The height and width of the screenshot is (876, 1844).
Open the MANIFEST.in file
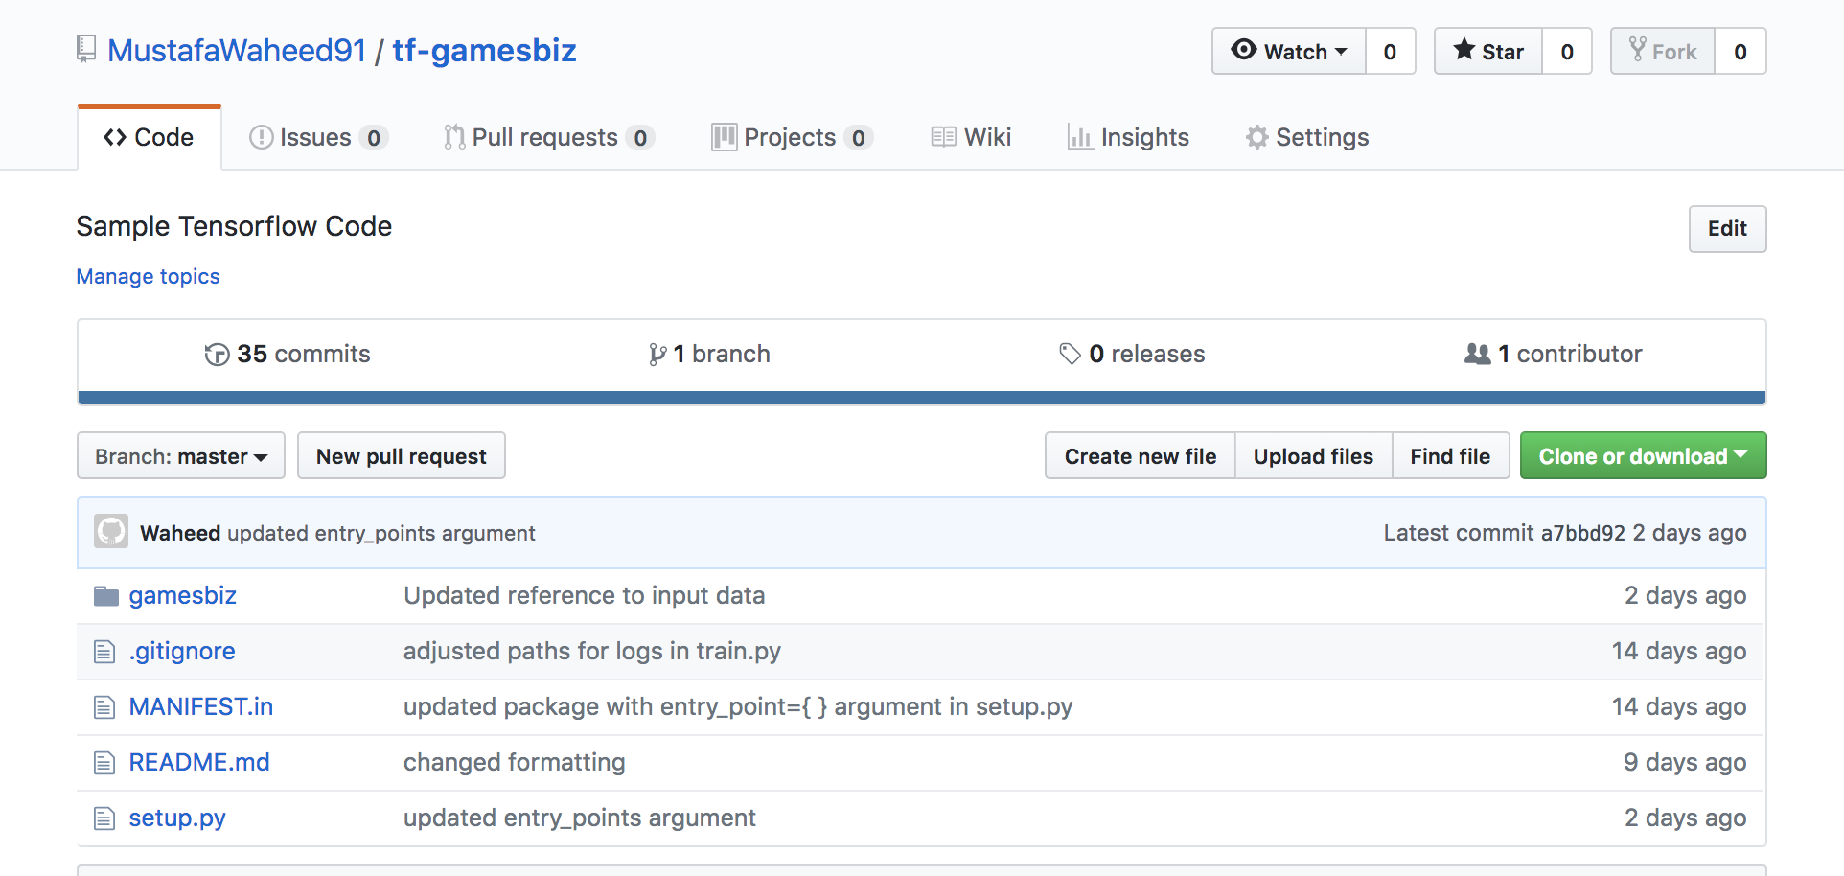tap(201, 706)
